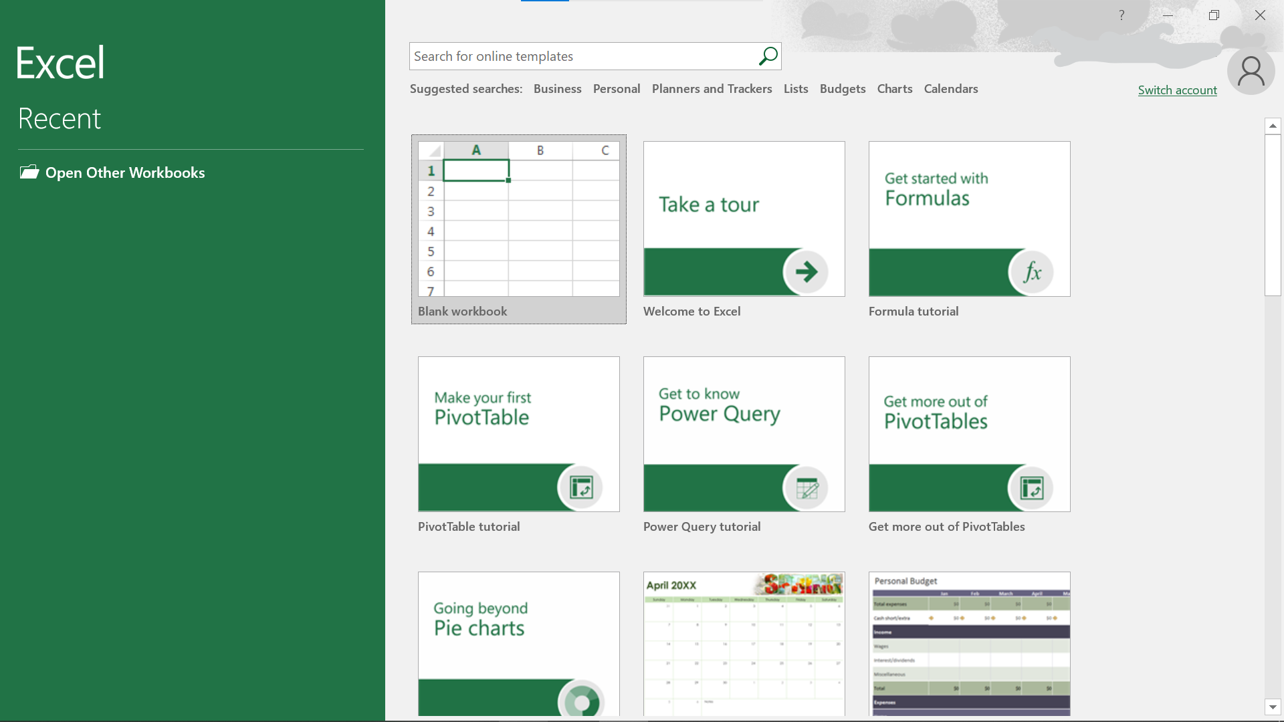The image size is (1284, 722).
Task: Select the Lists suggested search
Action: (x=796, y=89)
